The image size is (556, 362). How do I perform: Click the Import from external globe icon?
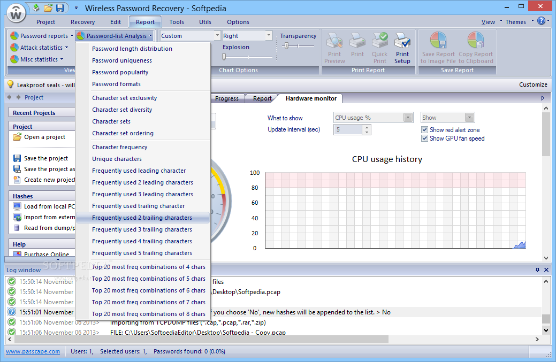click(x=17, y=217)
